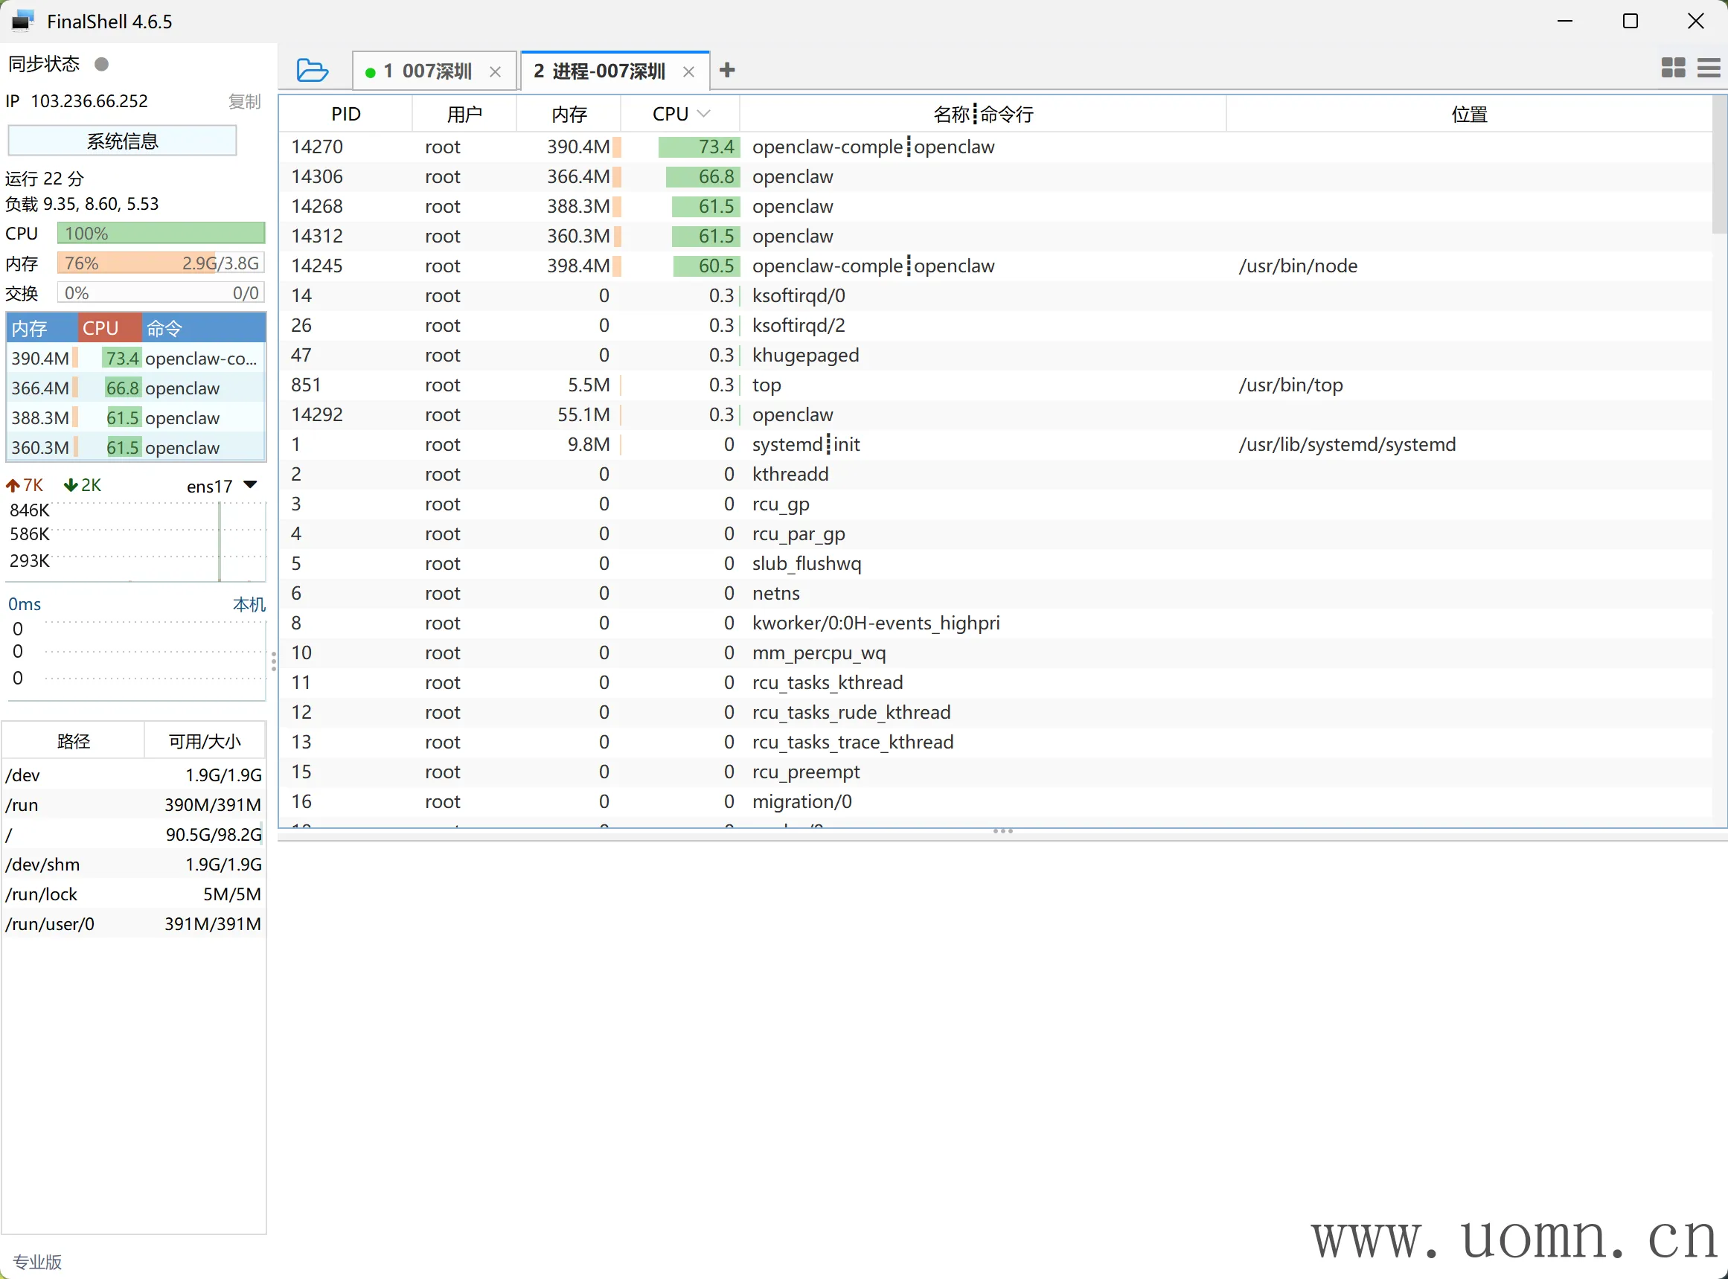The image size is (1728, 1279).
Task: Add a new tab with plus icon
Action: (x=726, y=71)
